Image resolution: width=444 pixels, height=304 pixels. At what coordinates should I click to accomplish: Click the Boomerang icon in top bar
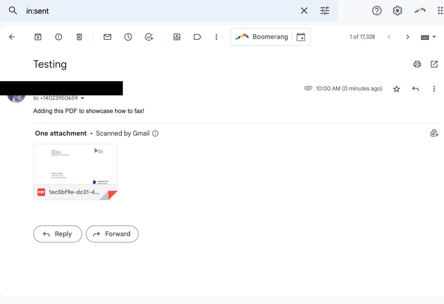(420, 11)
